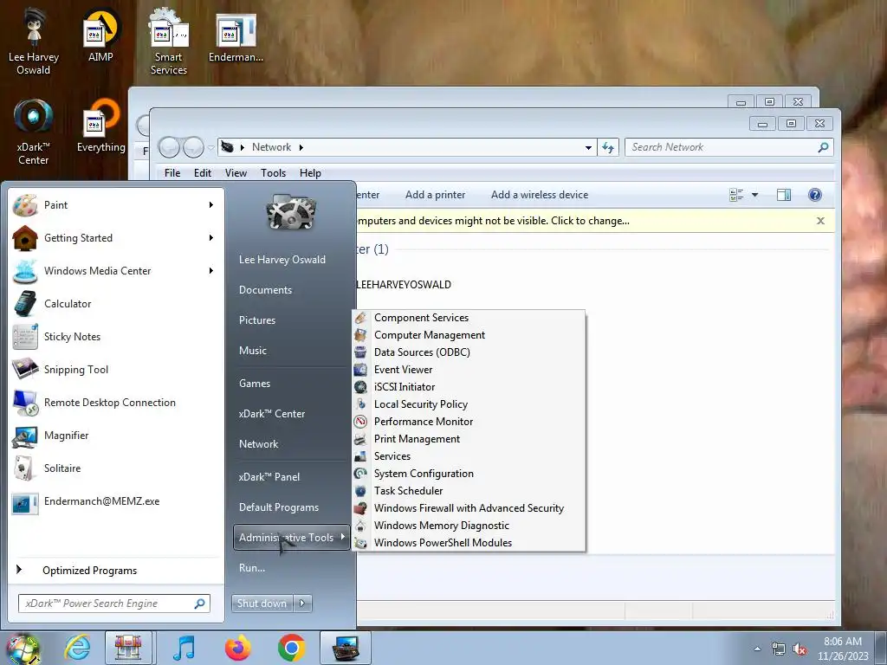Open Internet Explorer from the taskbar
Screen dimensions: 887x665
77,648
